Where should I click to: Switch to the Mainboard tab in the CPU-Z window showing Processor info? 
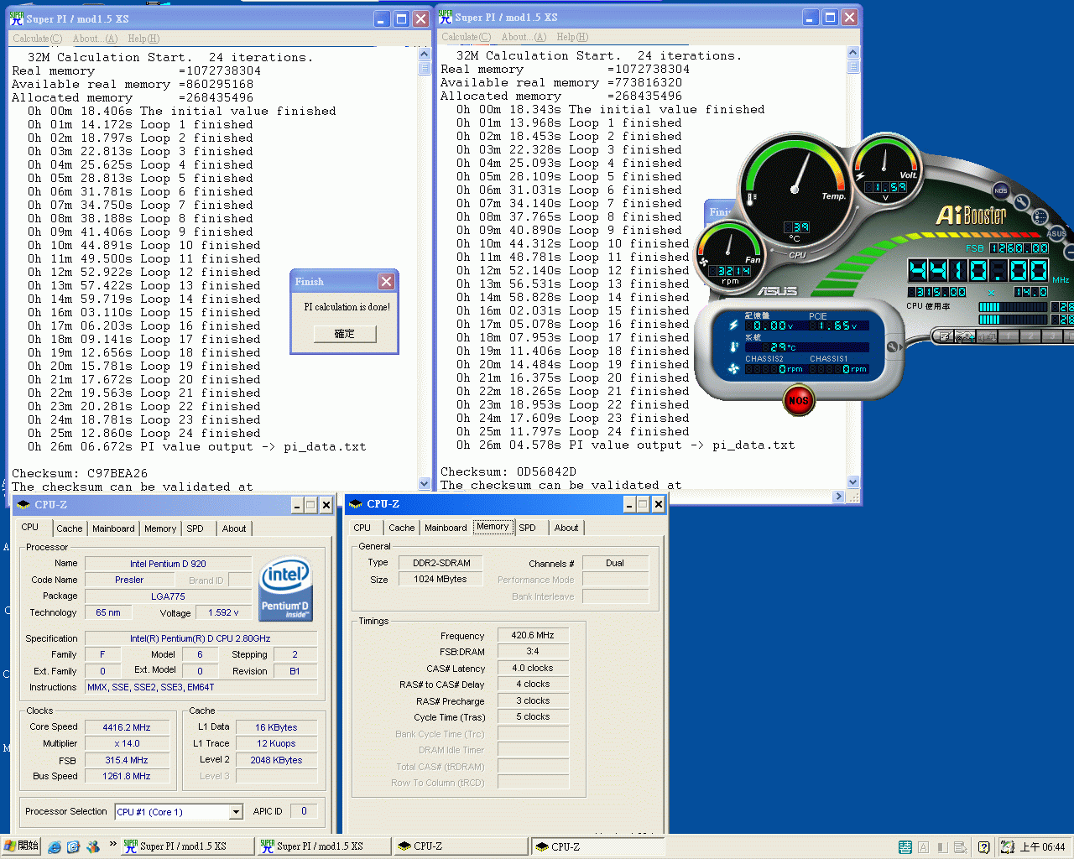tap(113, 528)
